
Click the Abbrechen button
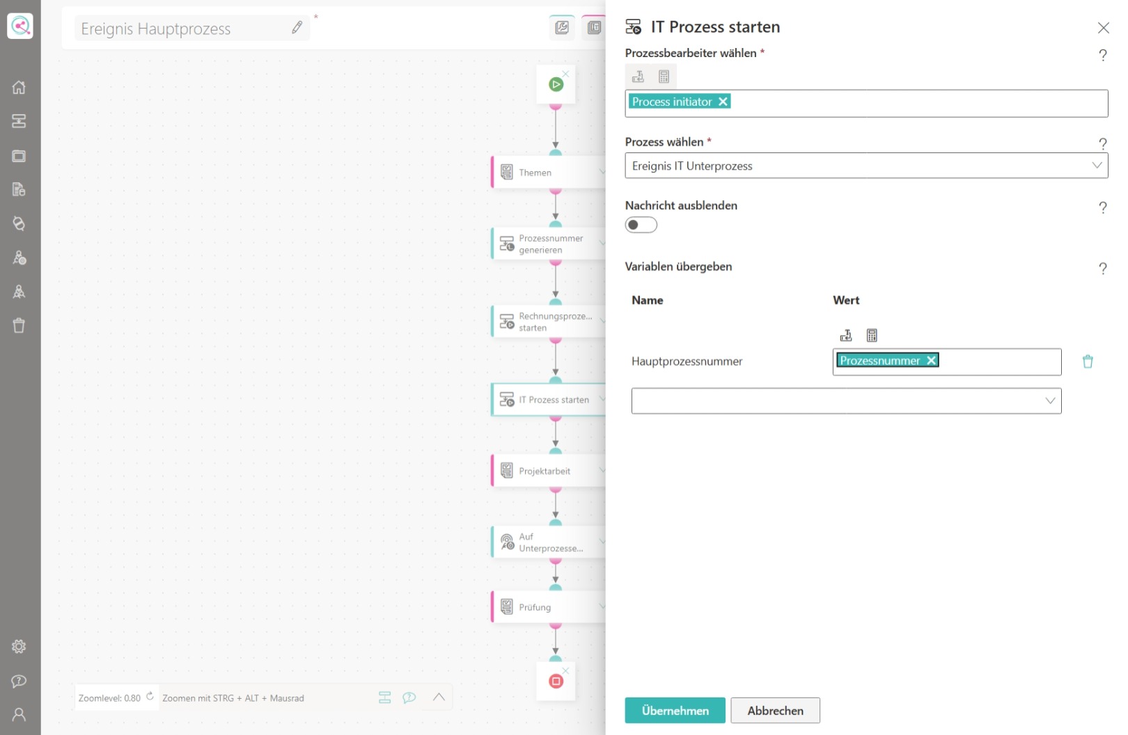coord(775,711)
